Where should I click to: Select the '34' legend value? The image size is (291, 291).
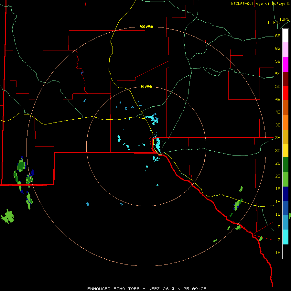point(278,138)
